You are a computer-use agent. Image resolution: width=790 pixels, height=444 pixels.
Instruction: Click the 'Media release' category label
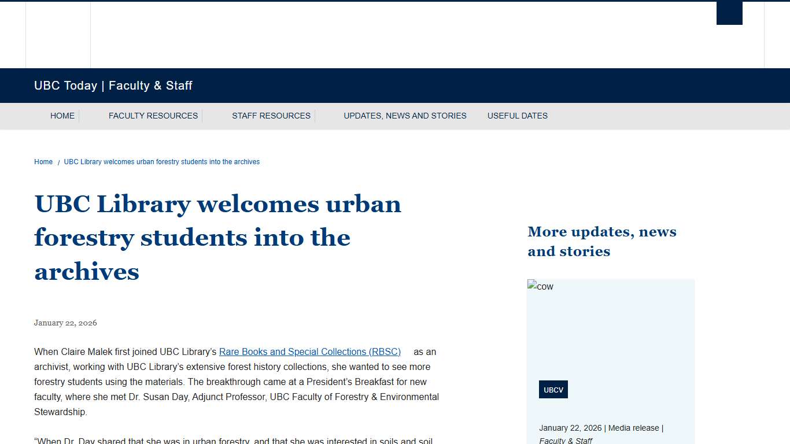[634, 428]
